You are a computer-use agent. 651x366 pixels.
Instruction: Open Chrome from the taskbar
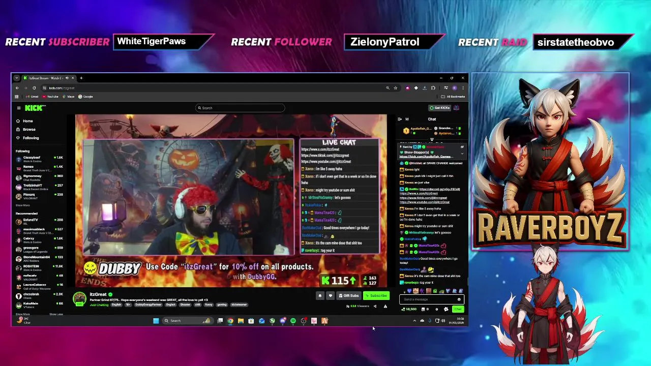pyautogui.click(x=230, y=321)
